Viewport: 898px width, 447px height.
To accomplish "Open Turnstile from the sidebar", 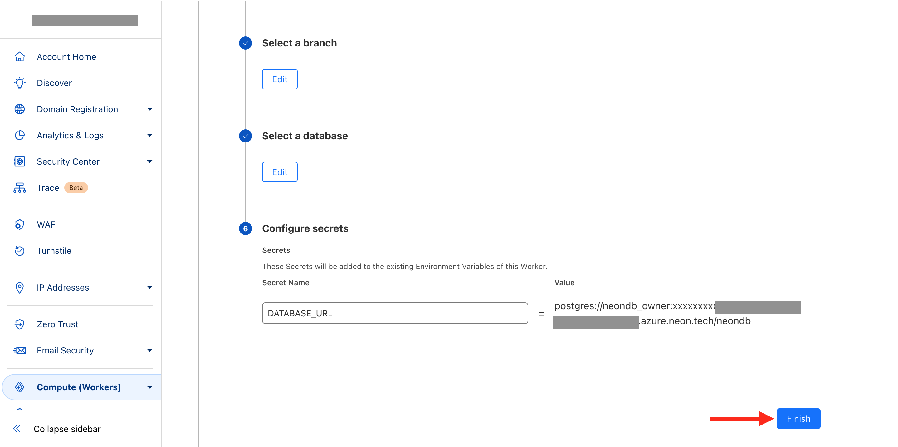I will (x=54, y=251).
